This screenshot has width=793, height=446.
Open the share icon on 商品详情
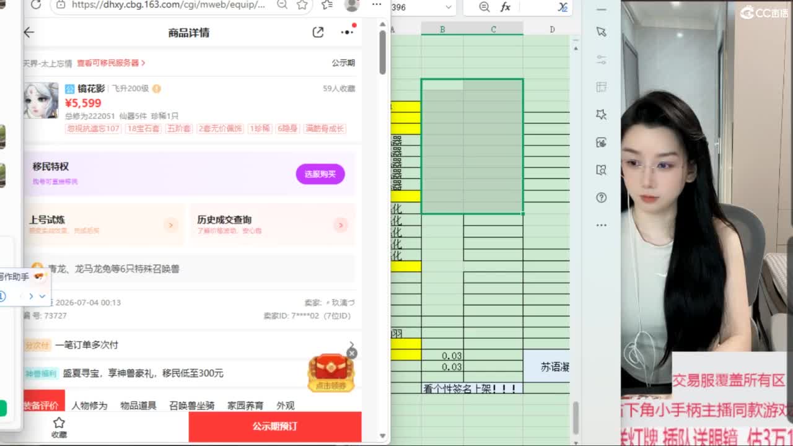[318, 32]
